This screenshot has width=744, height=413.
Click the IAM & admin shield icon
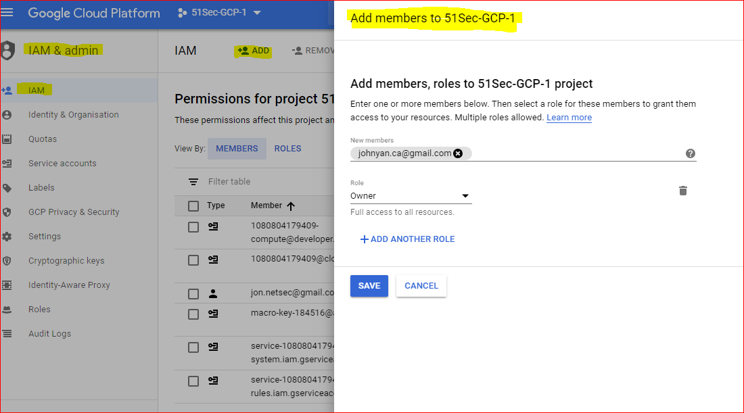coord(7,50)
